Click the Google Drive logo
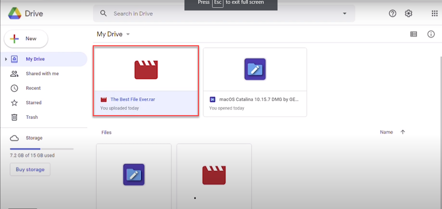 coord(14,14)
